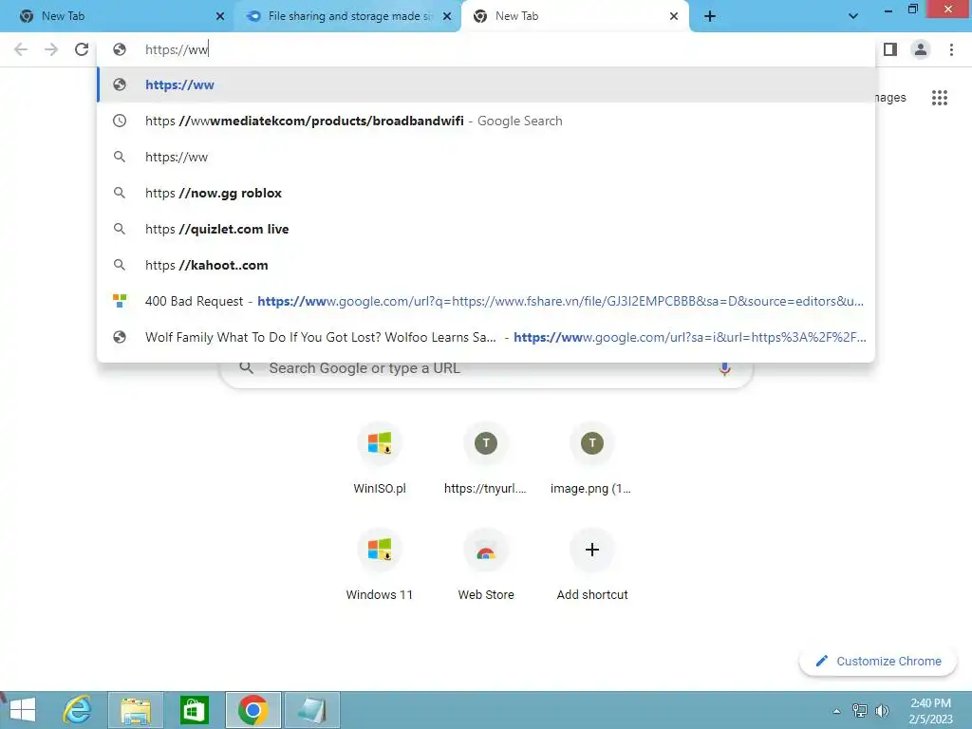
Task: Select the quizlet.com live suggestion
Action: [x=487, y=229]
